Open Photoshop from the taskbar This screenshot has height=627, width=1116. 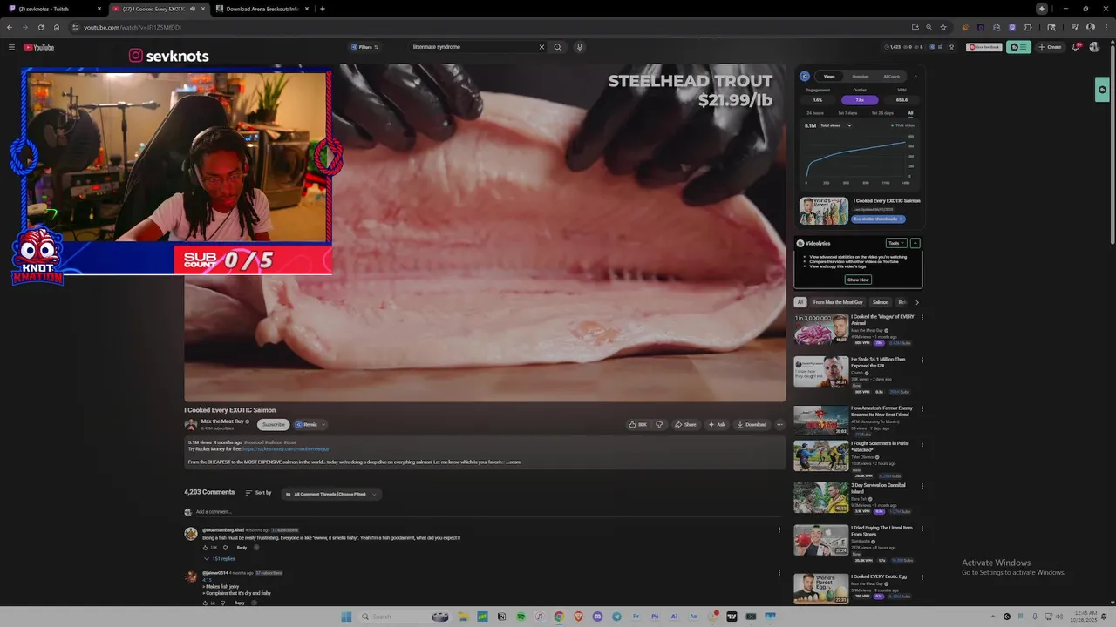coord(655,617)
